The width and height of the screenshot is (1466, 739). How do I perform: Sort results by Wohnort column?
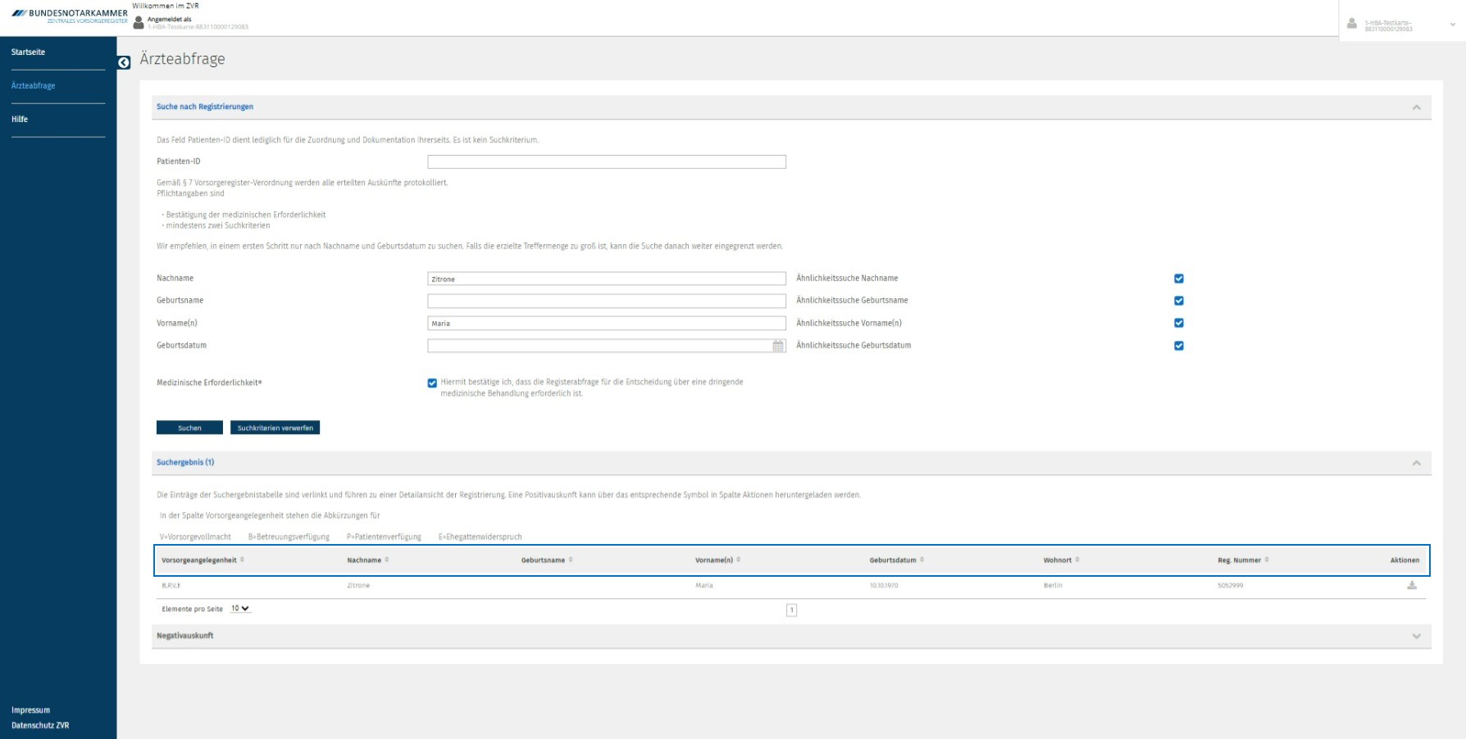point(1061,560)
